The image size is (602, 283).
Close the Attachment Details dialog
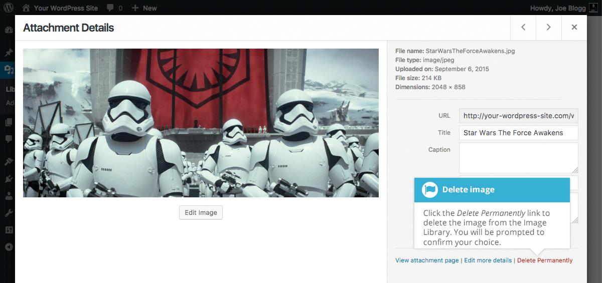coord(574,28)
